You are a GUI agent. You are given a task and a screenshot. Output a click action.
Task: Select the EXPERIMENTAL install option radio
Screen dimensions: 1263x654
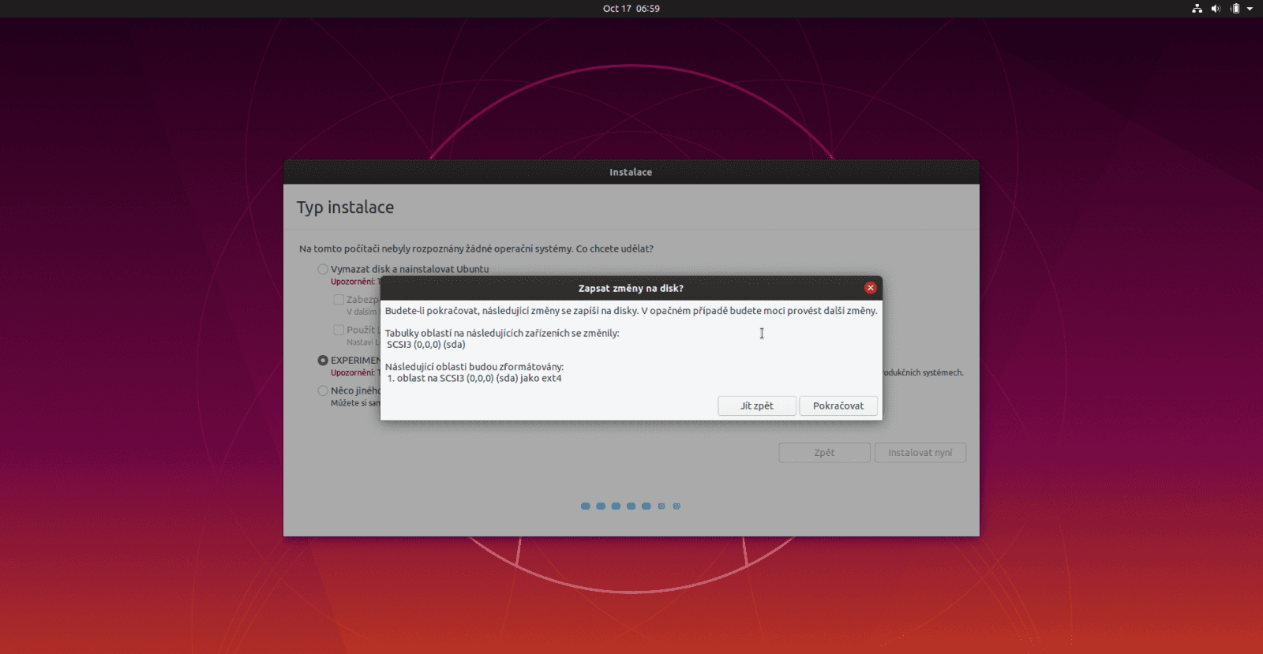323,361
